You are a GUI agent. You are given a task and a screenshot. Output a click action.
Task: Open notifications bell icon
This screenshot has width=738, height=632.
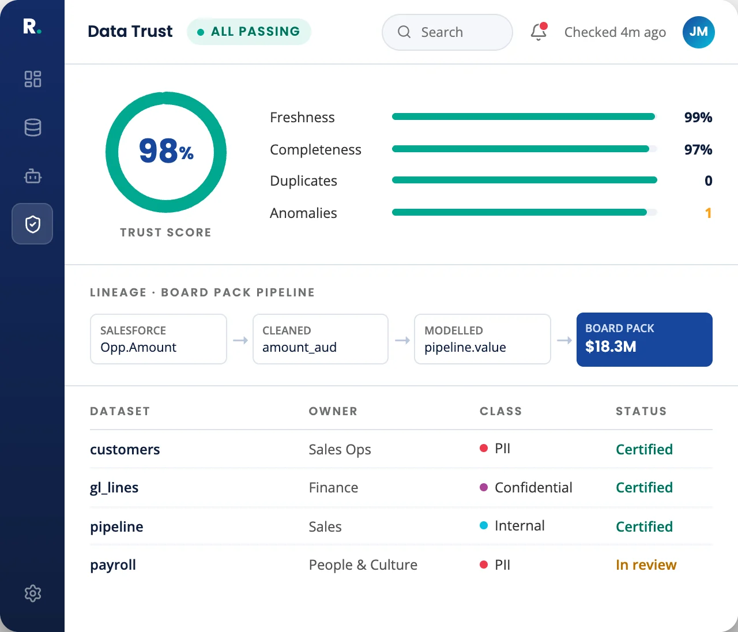point(539,32)
